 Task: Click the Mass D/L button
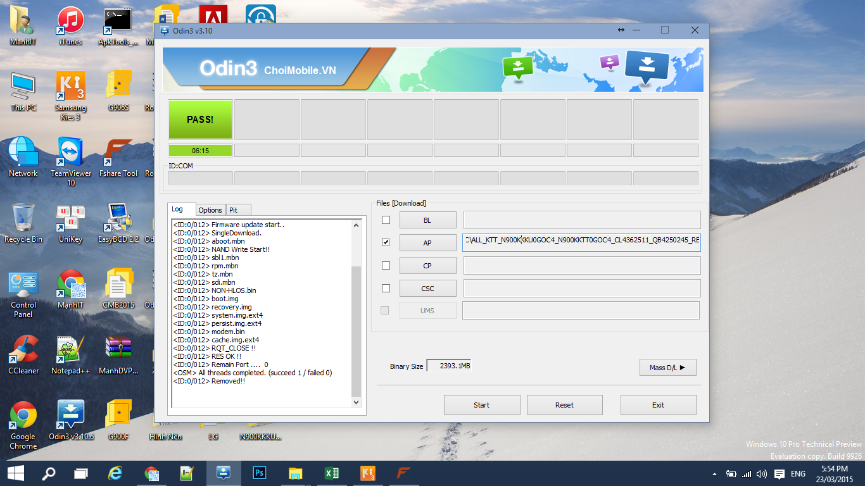point(667,367)
